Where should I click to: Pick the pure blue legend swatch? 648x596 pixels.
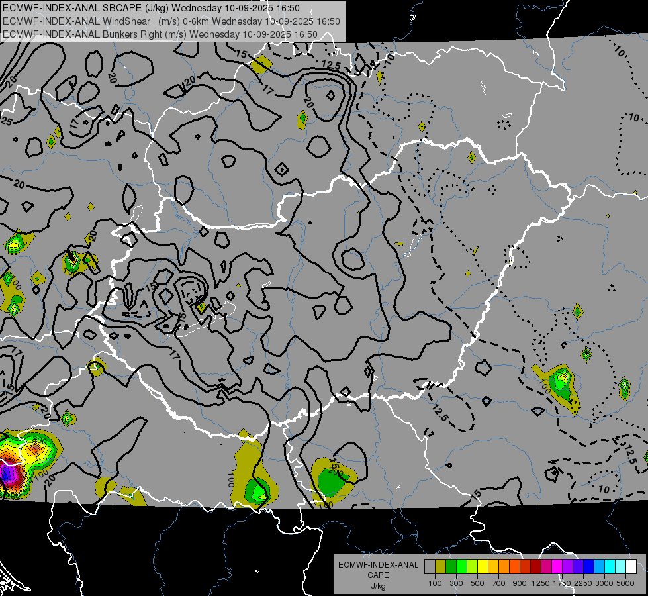tap(588, 567)
